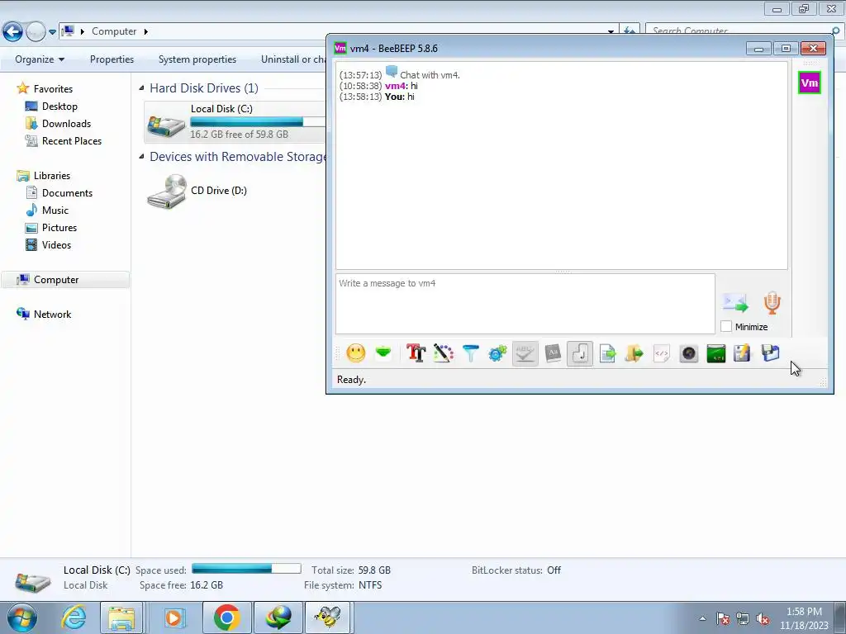Open Pictures library
Screen dimensions: 846x634
59,228
